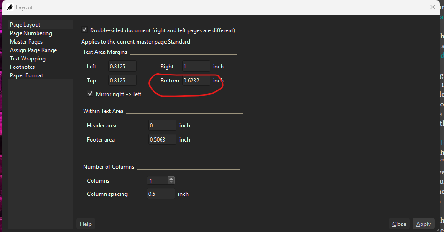Close the Layout dialog with X

point(433,7)
